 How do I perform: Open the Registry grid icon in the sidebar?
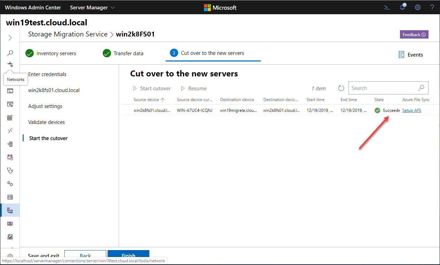tap(10, 118)
